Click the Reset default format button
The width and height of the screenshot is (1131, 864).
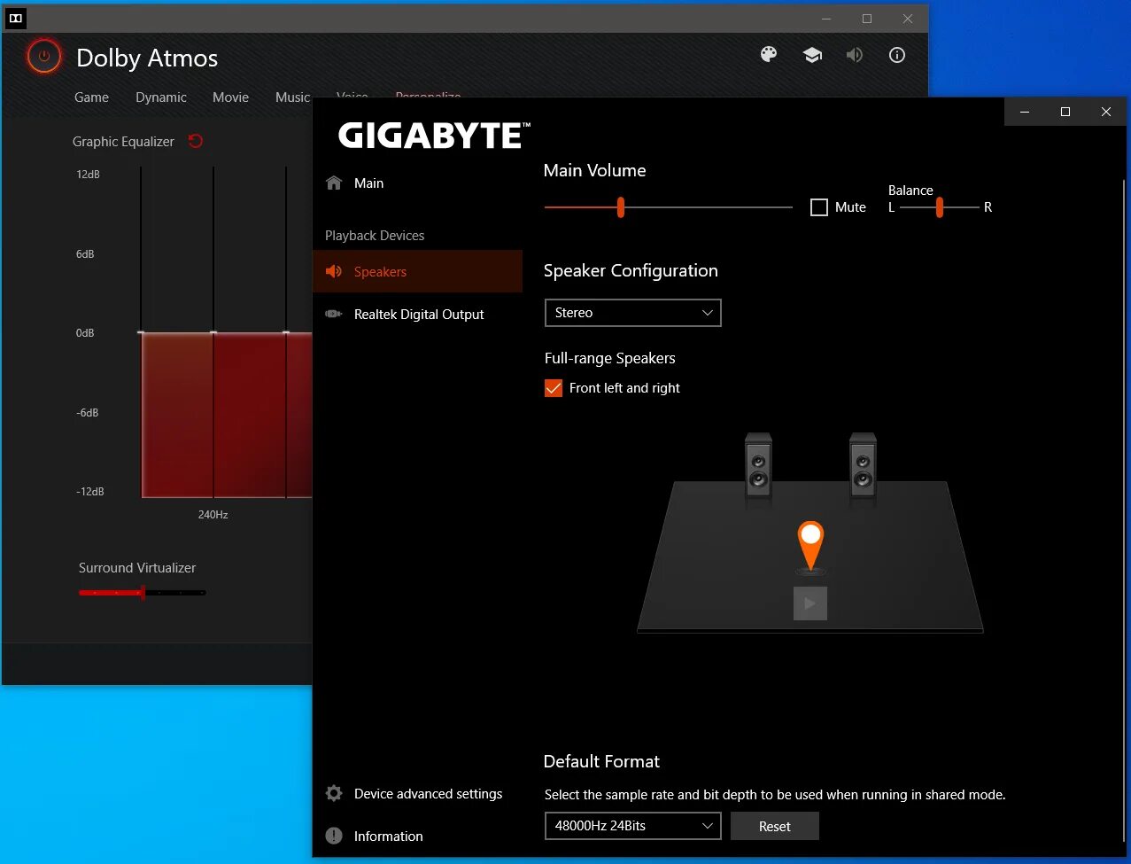(x=775, y=826)
